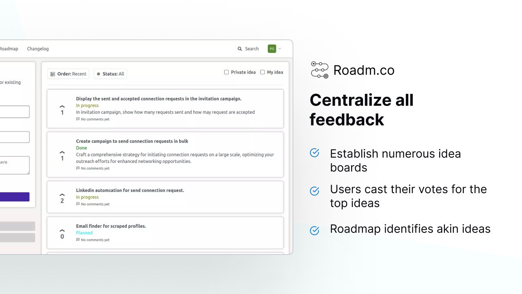Expand the user menu chevron
The width and height of the screenshot is (522, 294).
coord(280,49)
